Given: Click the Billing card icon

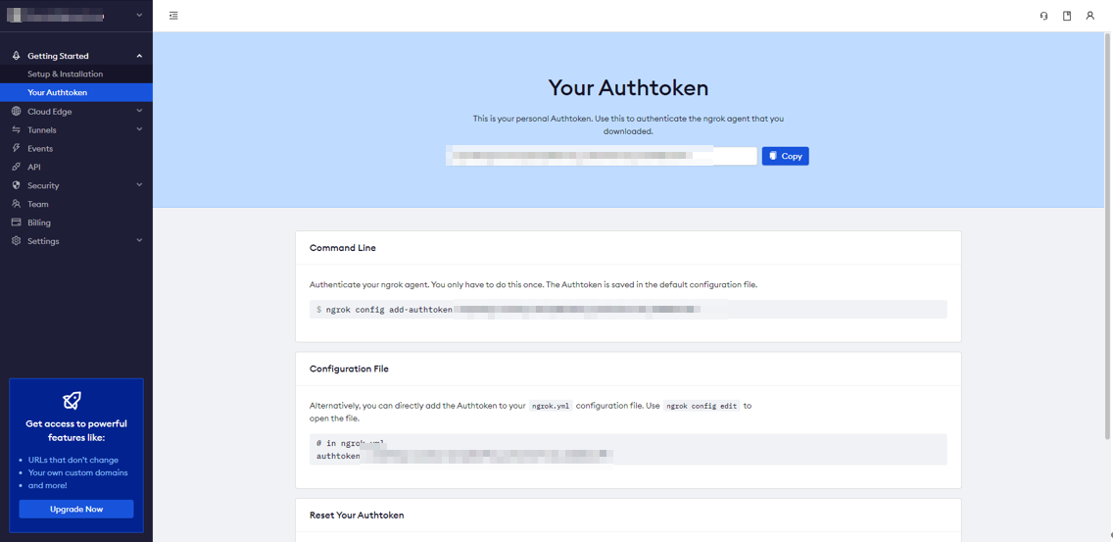Looking at the screenshot, I should coord(17,222).
